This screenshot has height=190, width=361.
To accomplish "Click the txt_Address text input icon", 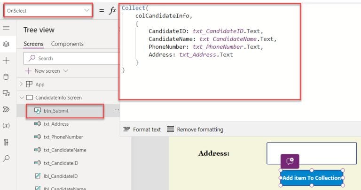I will (x=38, y=124).
